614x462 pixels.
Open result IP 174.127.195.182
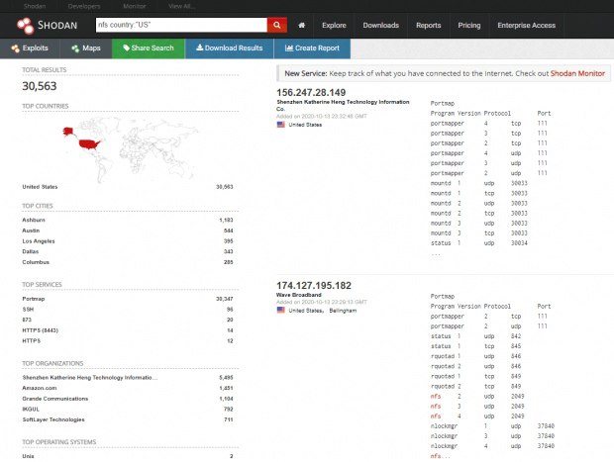pos(314,286)
